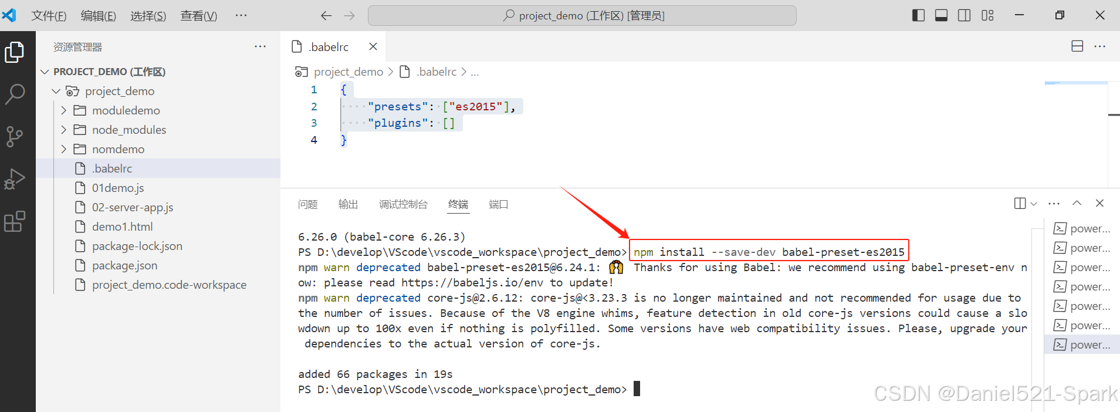1120x412 pixels.
Task: Toggle the bottom panel layout icon
Action: click(x=942, y=16)
